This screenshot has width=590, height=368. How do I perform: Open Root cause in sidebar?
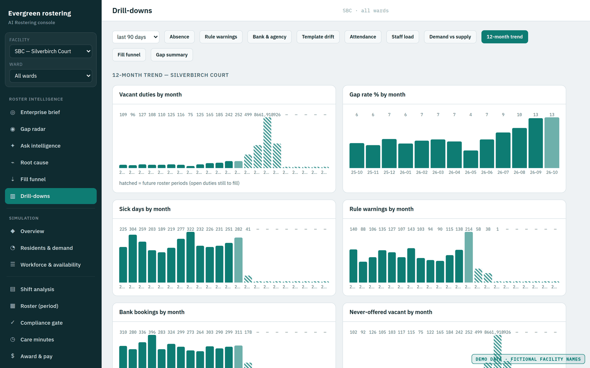coord(51,163)
